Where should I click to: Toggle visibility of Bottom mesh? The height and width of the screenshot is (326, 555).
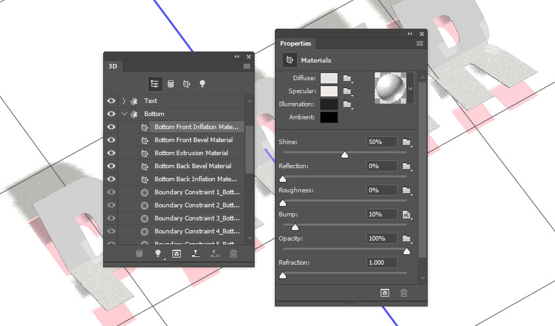click(111, 114)
